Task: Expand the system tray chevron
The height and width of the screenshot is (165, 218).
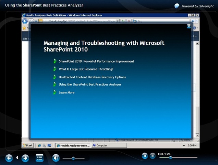Action: tap(184, 145)
